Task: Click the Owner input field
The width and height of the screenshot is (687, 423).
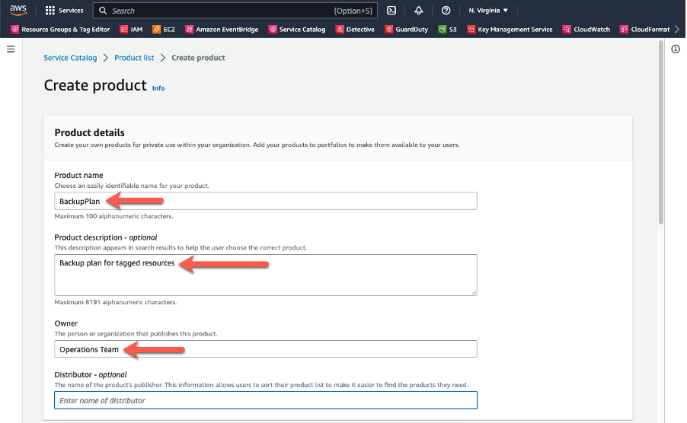Action: [x=266, y=349]
